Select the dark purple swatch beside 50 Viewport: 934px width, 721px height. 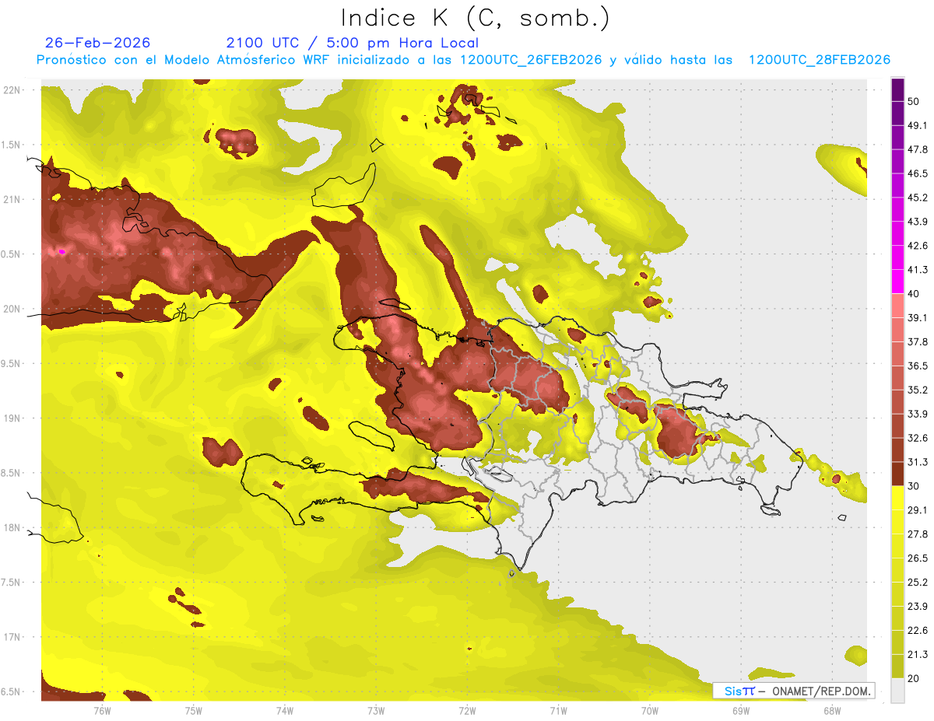pyautogui.click(x=897, y=89)
